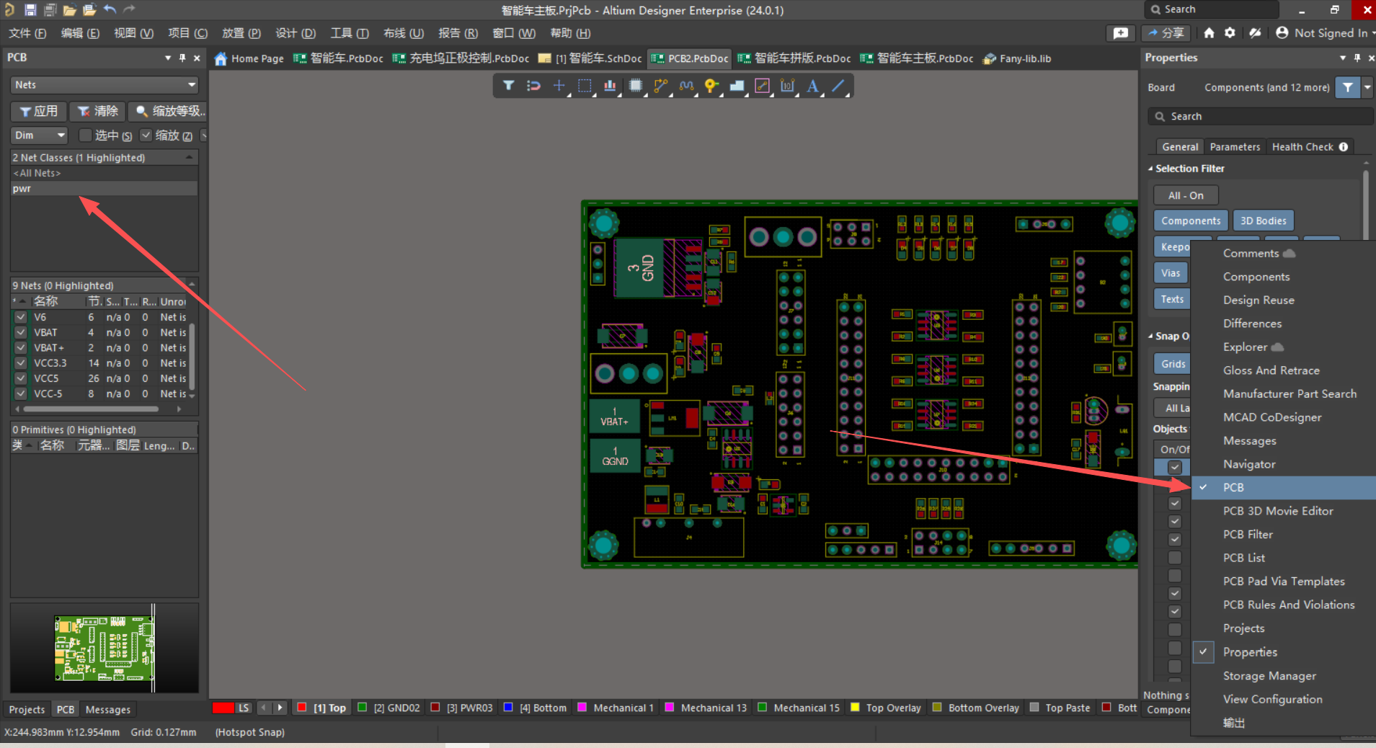
Task: Toggle the 缩放 (Z) checkbox
Action: [x=146, y=135]
